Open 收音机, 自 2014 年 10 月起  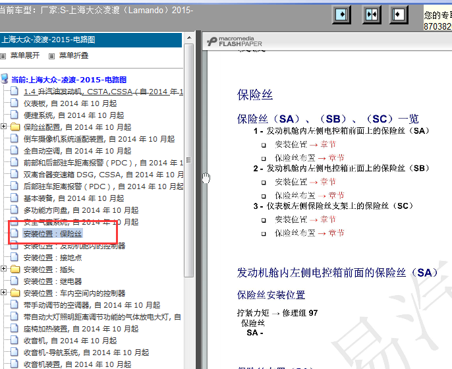[x=70, y=341]
